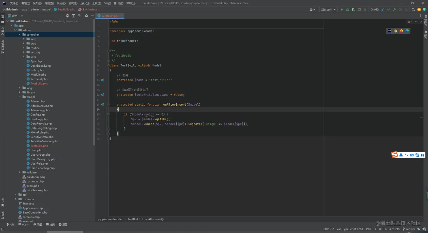
Task: Run the current file with the green play button
Action: tap(342, 10)
